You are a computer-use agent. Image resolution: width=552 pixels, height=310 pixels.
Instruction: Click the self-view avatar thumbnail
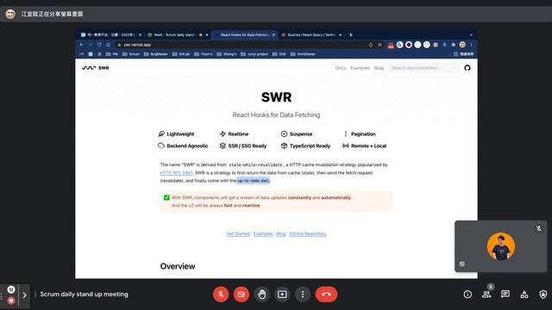point(500,246)
